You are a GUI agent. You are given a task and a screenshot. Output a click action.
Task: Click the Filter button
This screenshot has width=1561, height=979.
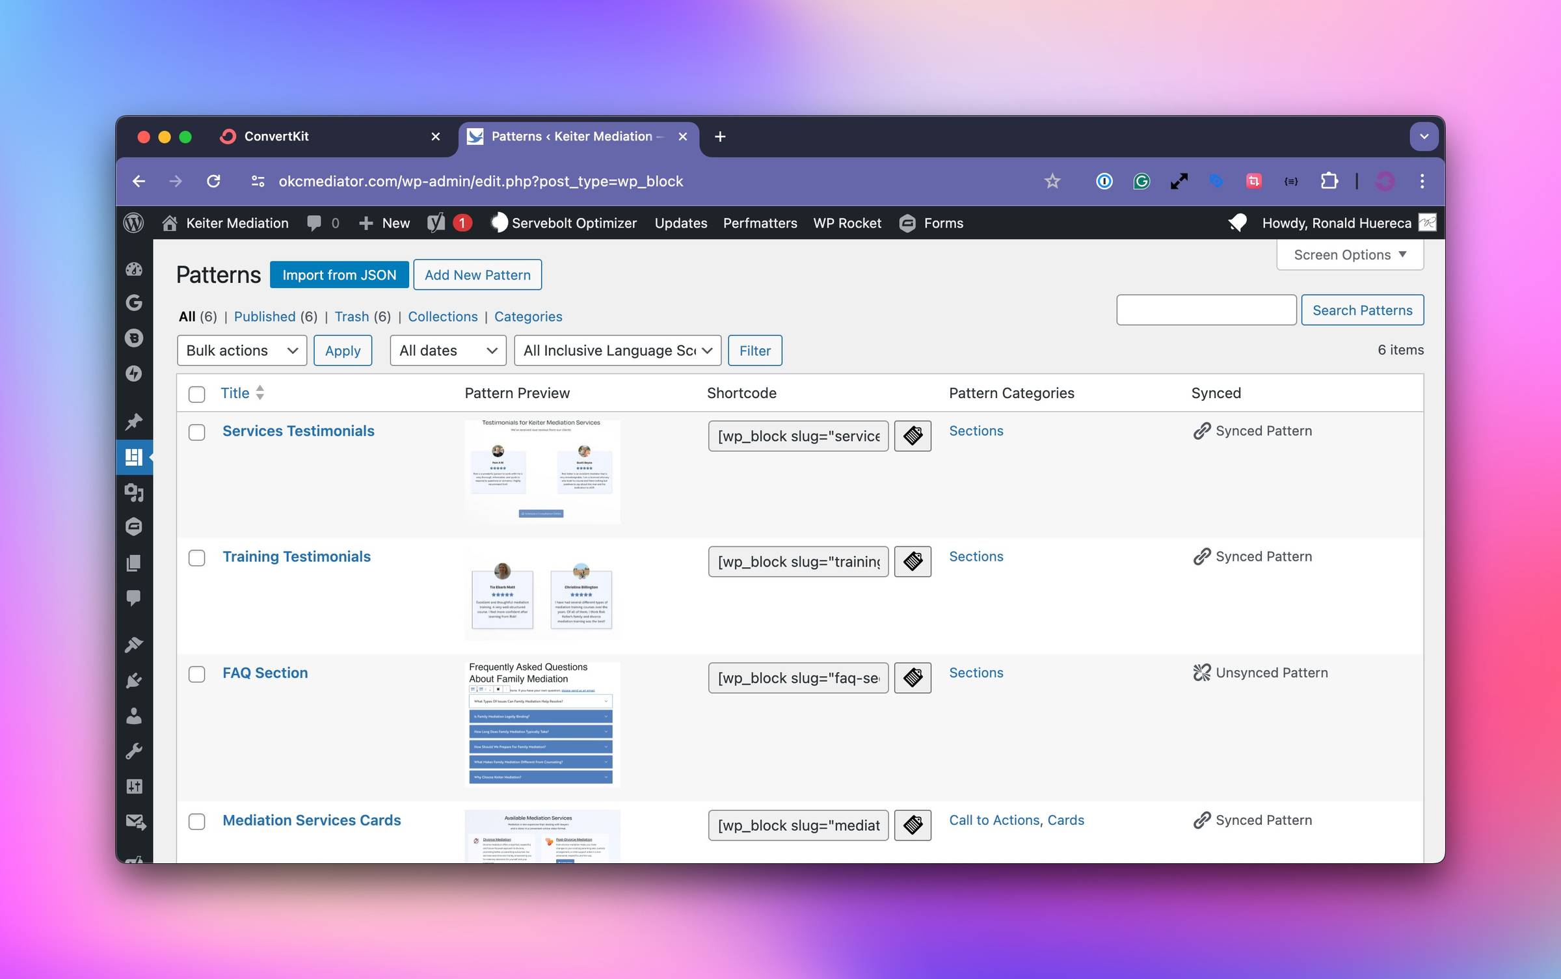[x=754, y=350]
